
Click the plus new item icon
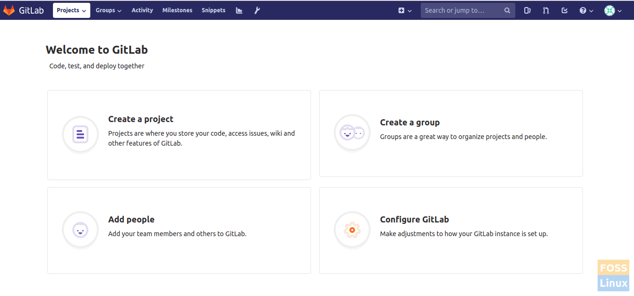coord(401,10)
